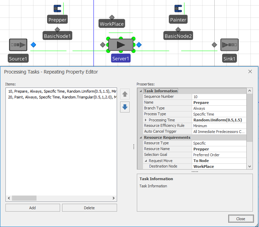Open the Process Type value Specific Time
Screen dimensions: 259x227
coord(219,114)
